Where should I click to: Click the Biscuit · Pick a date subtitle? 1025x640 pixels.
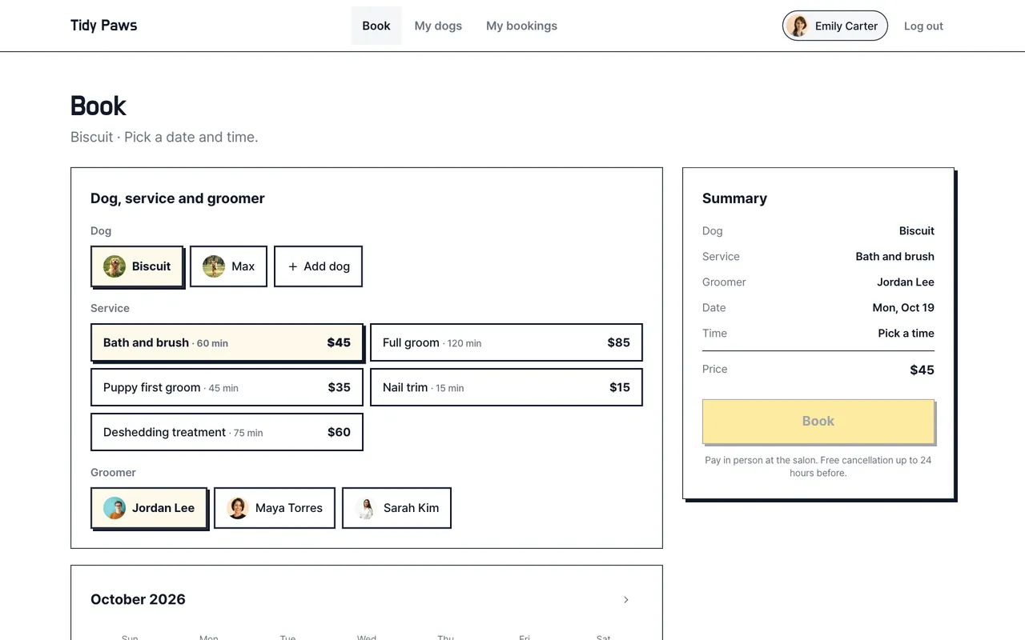pyautogui.click(x=164, y=137)
